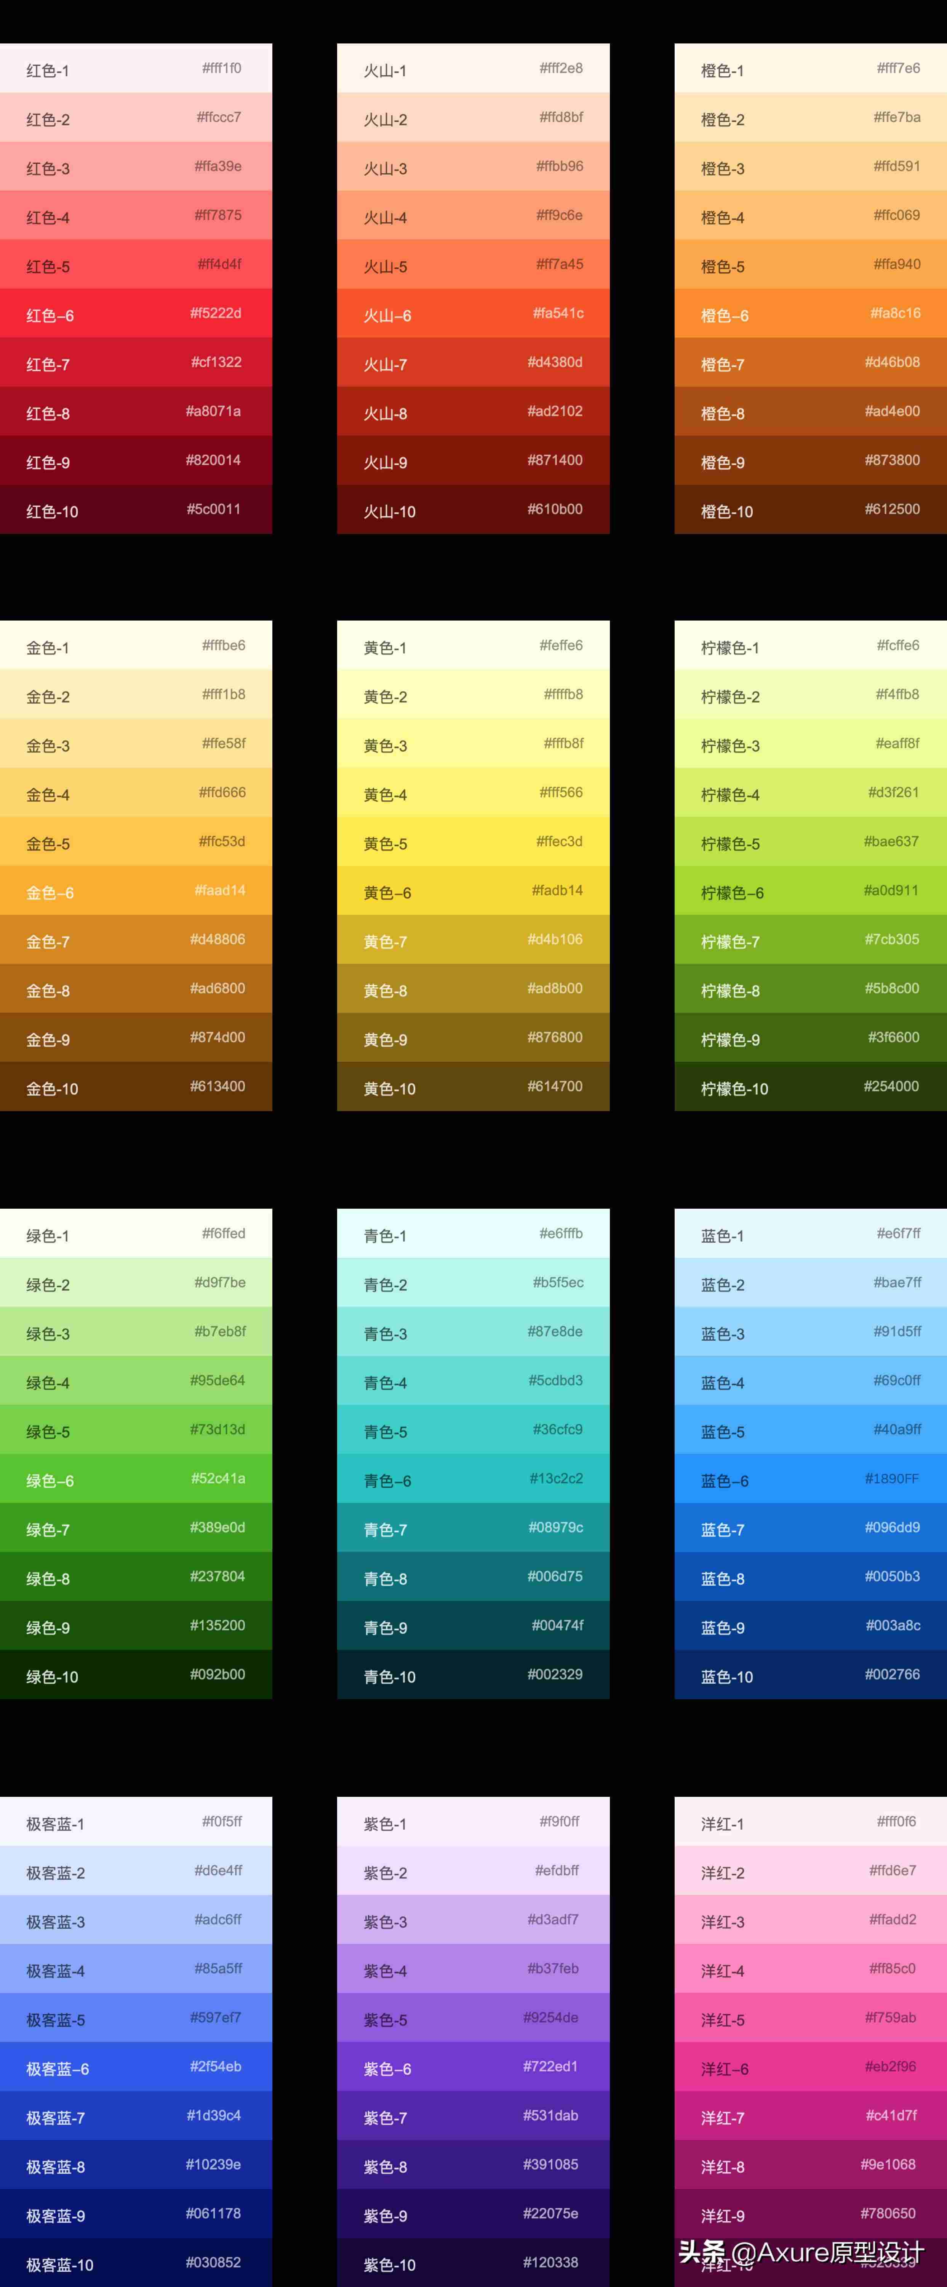Choose the 洋红-5 swatch #f759ab
This screenshot has height=2287, width=947.
810,2018
